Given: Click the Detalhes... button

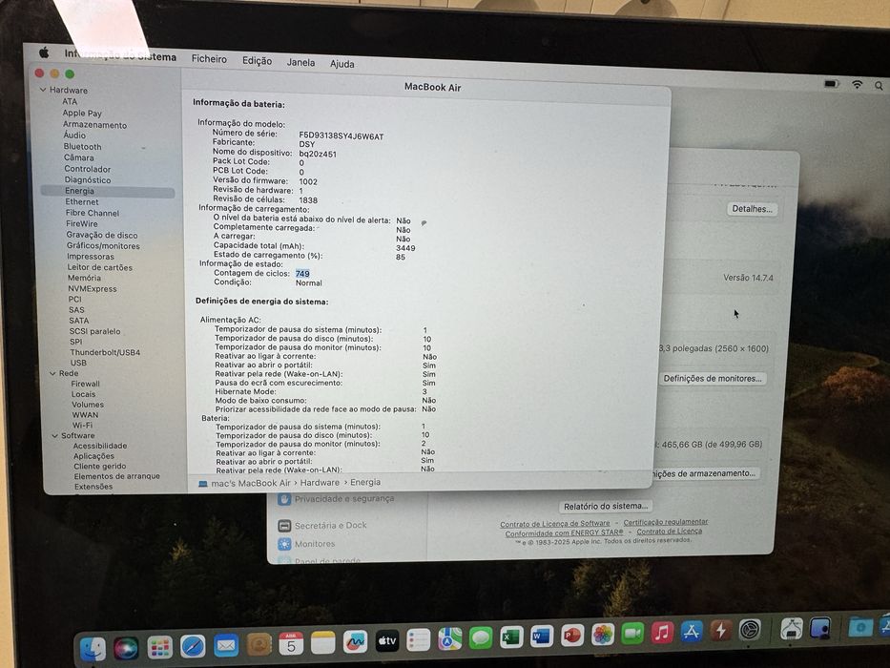Looking at the screenshot, I should 752,209.
